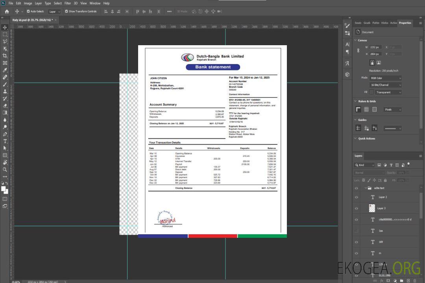Activate the Rectangular Marquee tool
Screen dimensions: 425x283
point(5,34)
